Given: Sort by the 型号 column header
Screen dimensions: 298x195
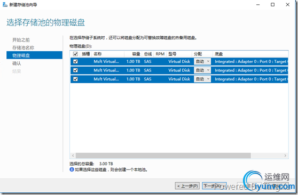Looking at the screenshot, I should (179, 54).
